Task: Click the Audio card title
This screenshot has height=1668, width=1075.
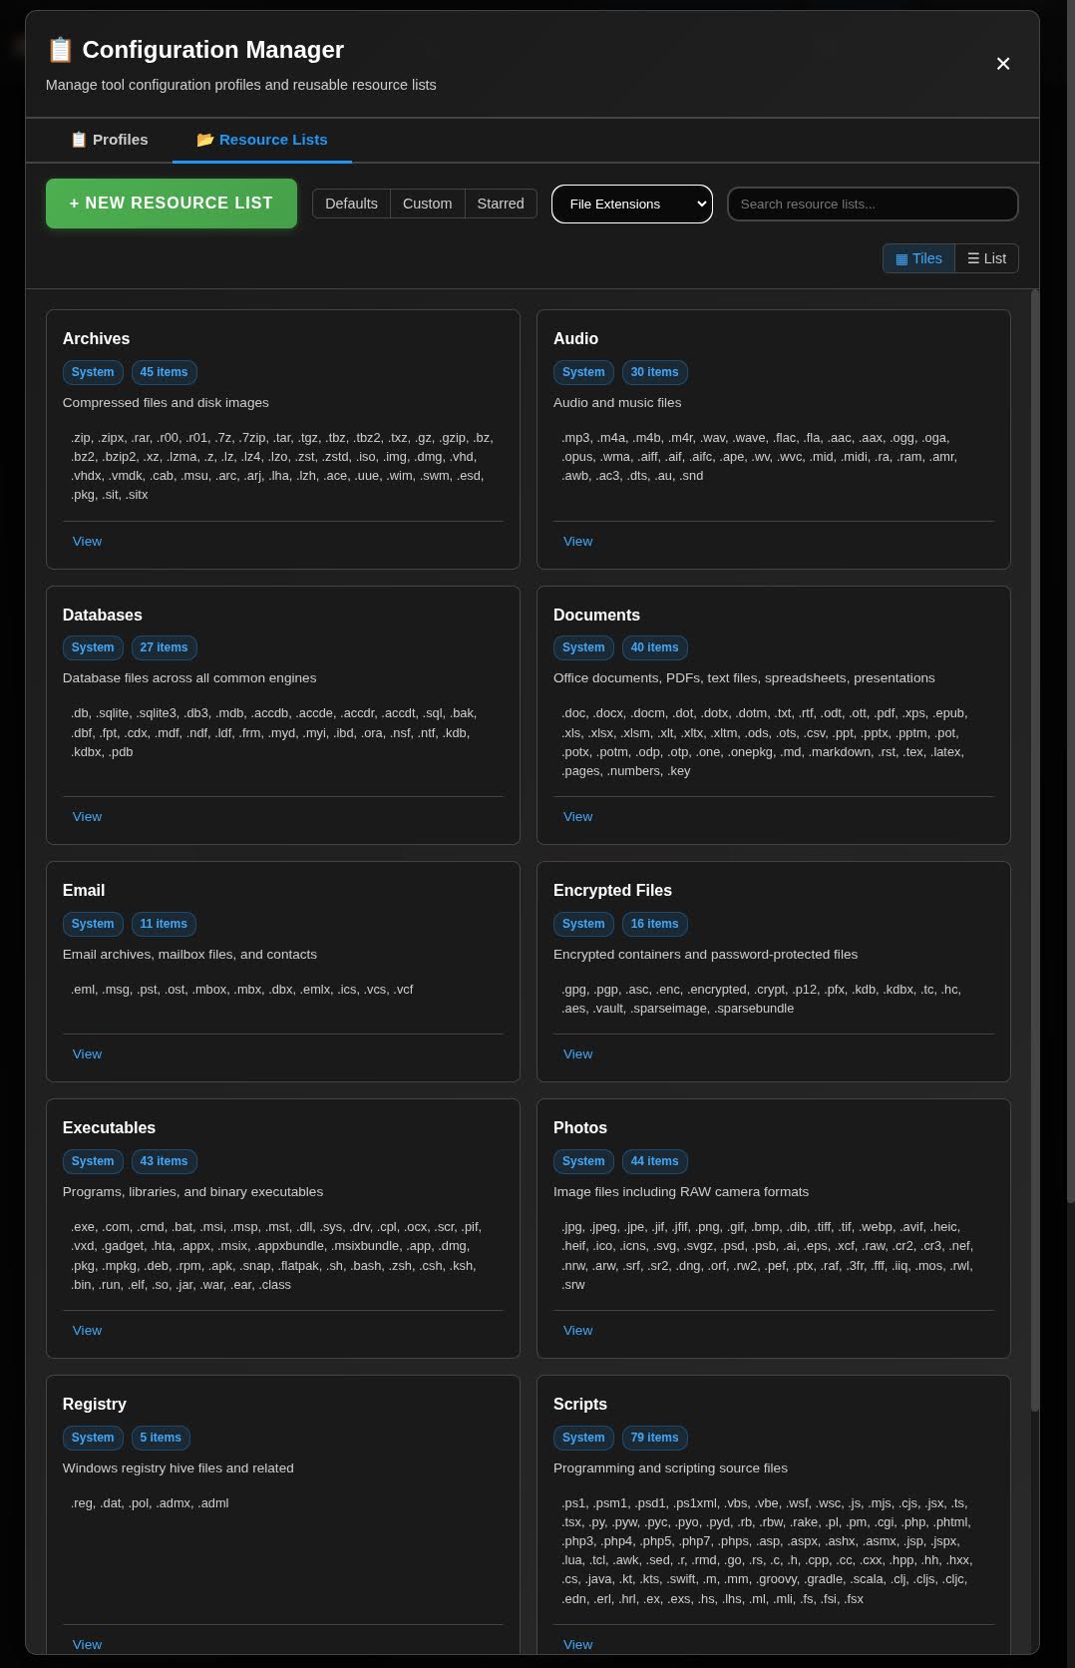Action: [x=575, y=339]
